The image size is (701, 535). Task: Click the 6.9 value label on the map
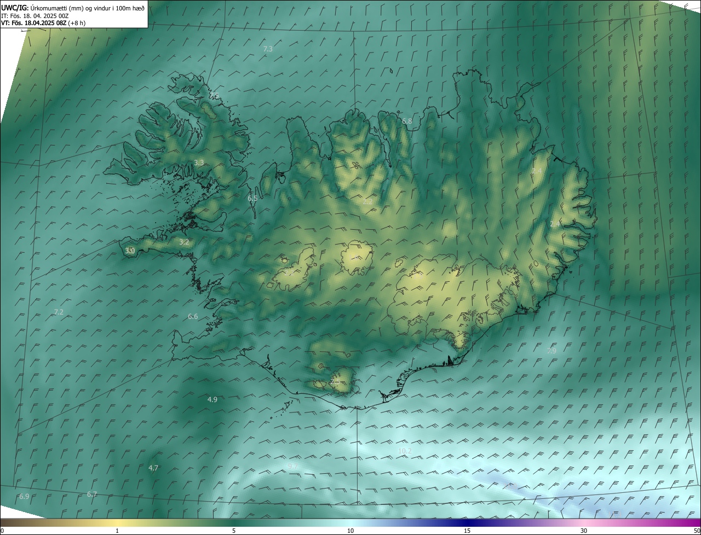(24, 497)
